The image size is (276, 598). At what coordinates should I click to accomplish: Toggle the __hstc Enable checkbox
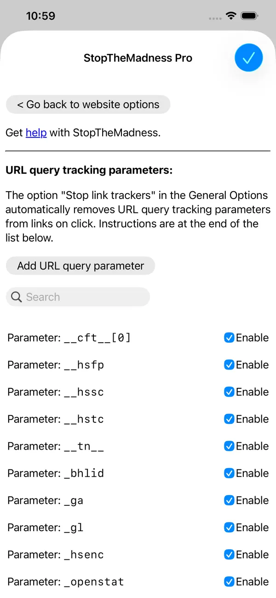pos(229,419)
